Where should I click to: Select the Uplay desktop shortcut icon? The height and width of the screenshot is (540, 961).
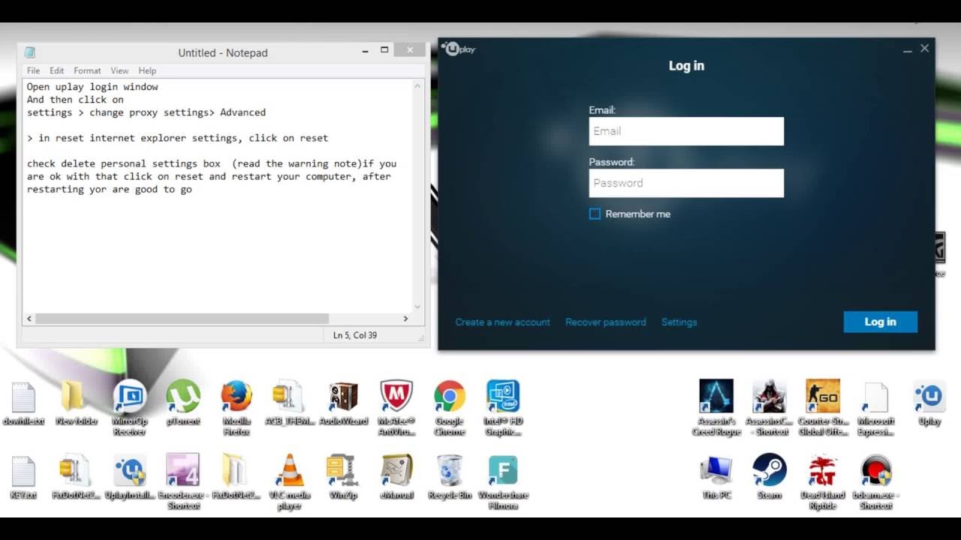coord(929,403)
